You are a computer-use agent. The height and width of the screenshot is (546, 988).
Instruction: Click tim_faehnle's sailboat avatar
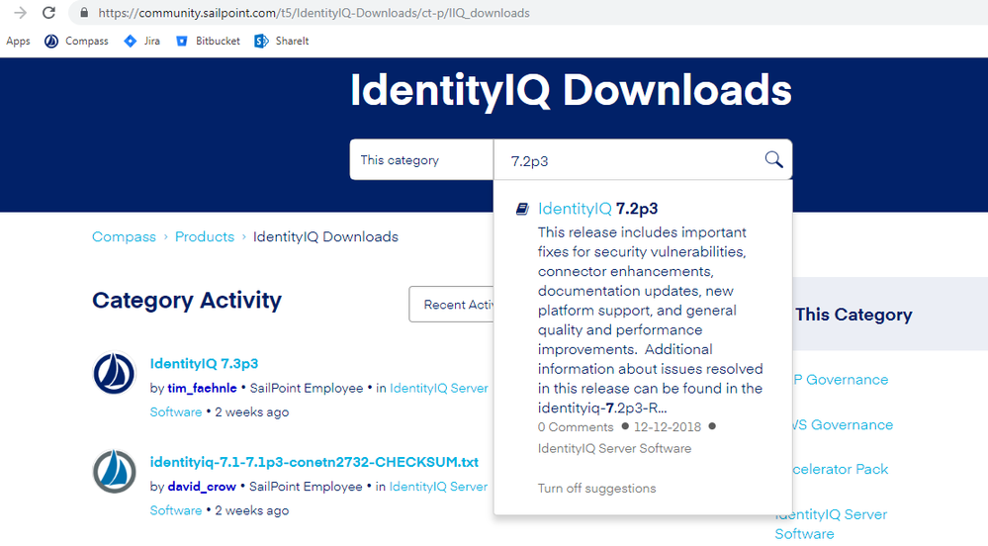pyautogui.click(x=114, y=375)
